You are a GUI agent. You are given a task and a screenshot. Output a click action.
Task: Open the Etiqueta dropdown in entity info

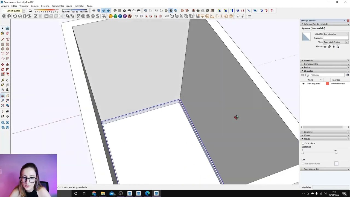pyautogui.click(x=336, y=34)
